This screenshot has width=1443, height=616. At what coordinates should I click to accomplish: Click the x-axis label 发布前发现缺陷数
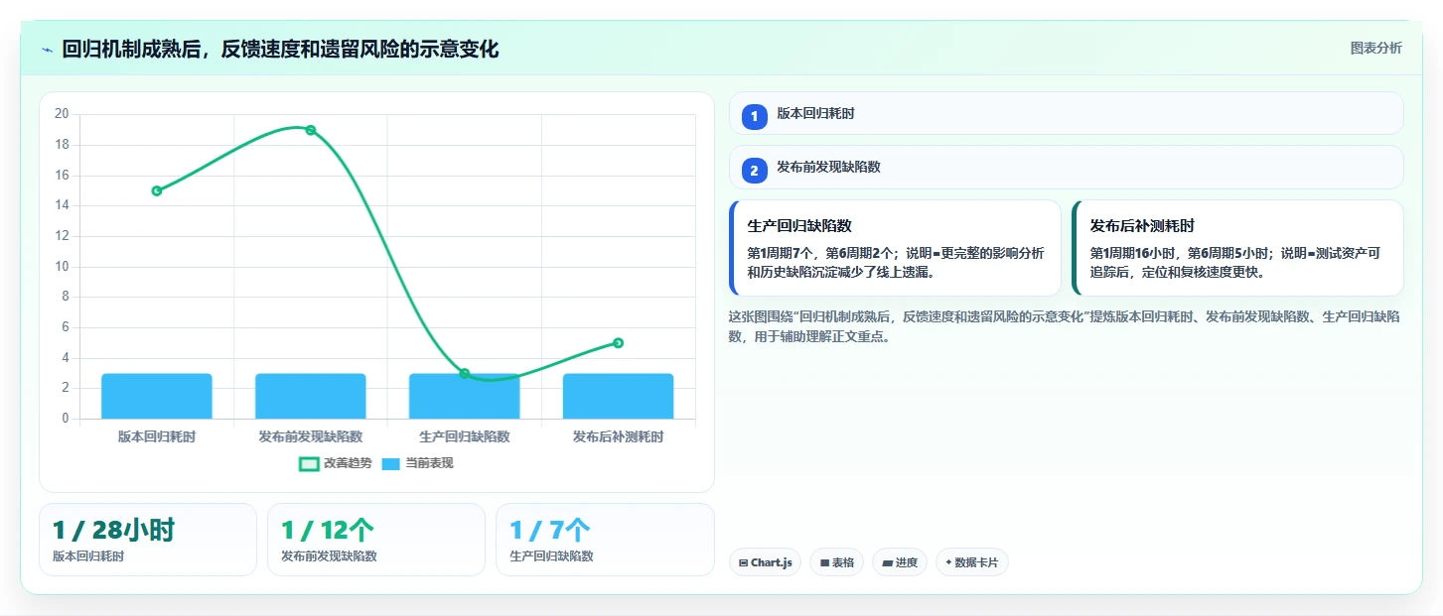(x=311, y=436)
